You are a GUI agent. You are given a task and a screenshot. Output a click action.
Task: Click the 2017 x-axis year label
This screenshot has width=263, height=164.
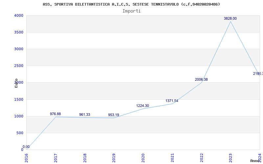(56, 158)
